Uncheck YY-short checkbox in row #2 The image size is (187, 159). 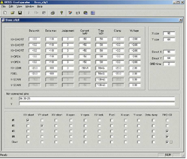[x=42, y=125]
